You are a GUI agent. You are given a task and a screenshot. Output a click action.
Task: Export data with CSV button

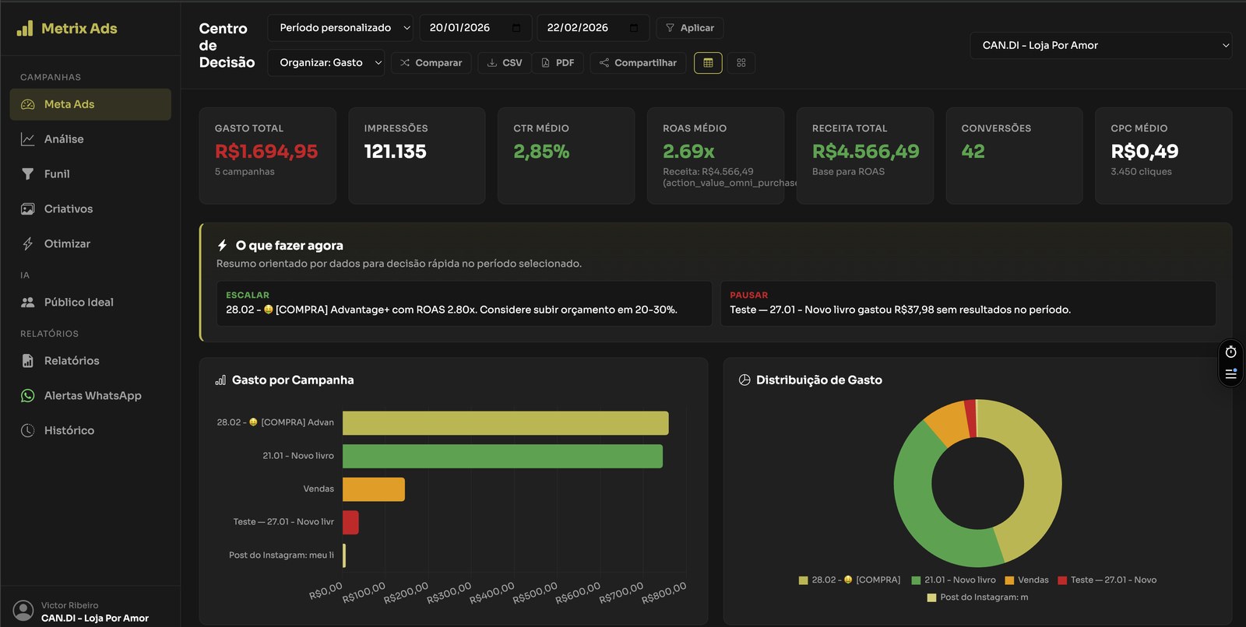coord(505,63)
